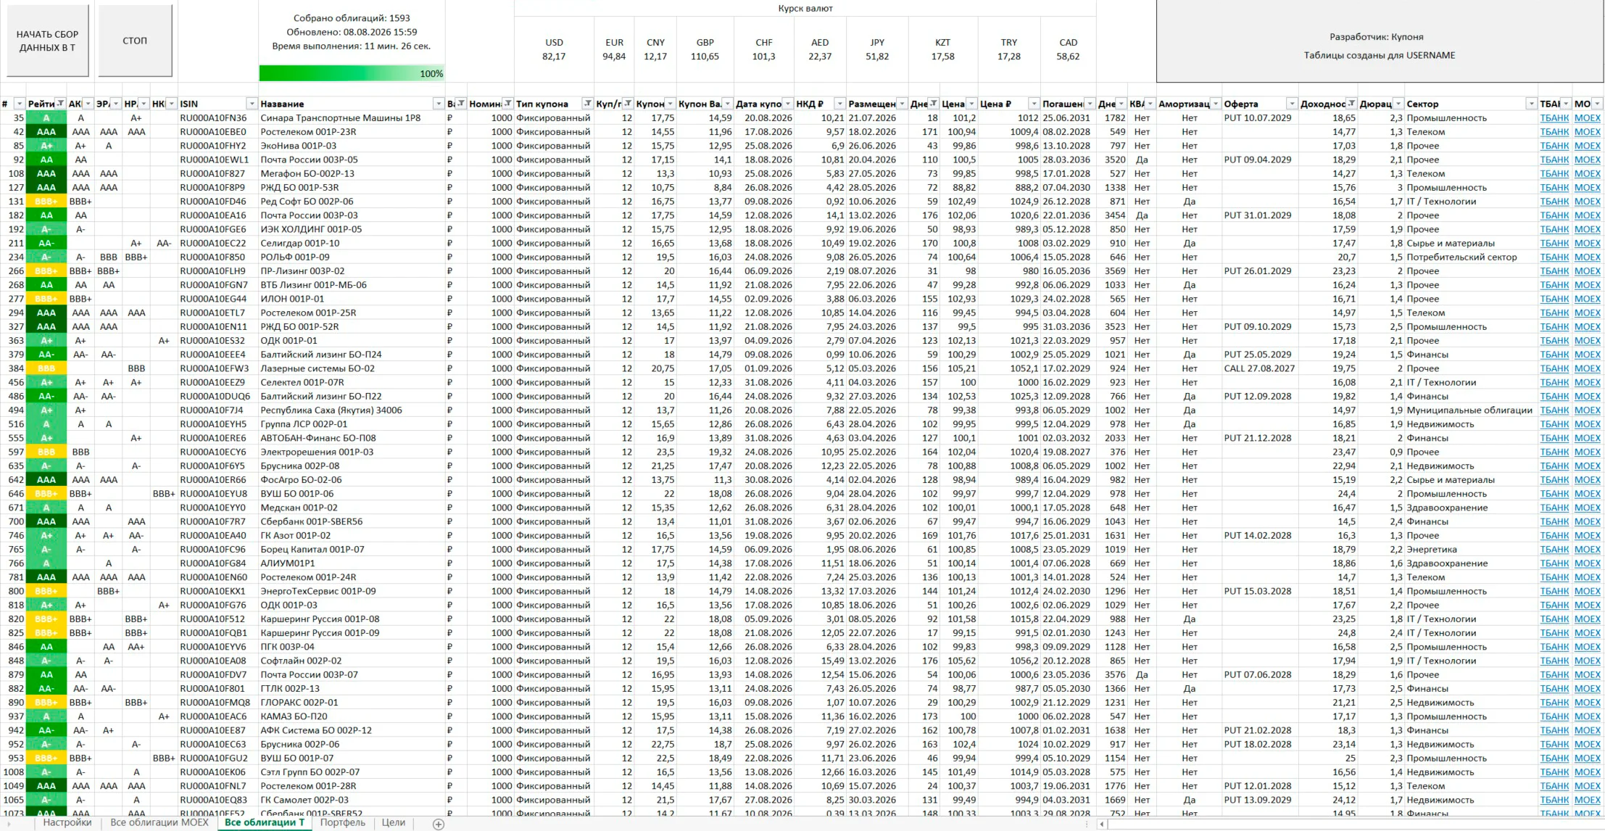Follow MOEX link for Лазерные системы БО-02

click(1587, 368)
